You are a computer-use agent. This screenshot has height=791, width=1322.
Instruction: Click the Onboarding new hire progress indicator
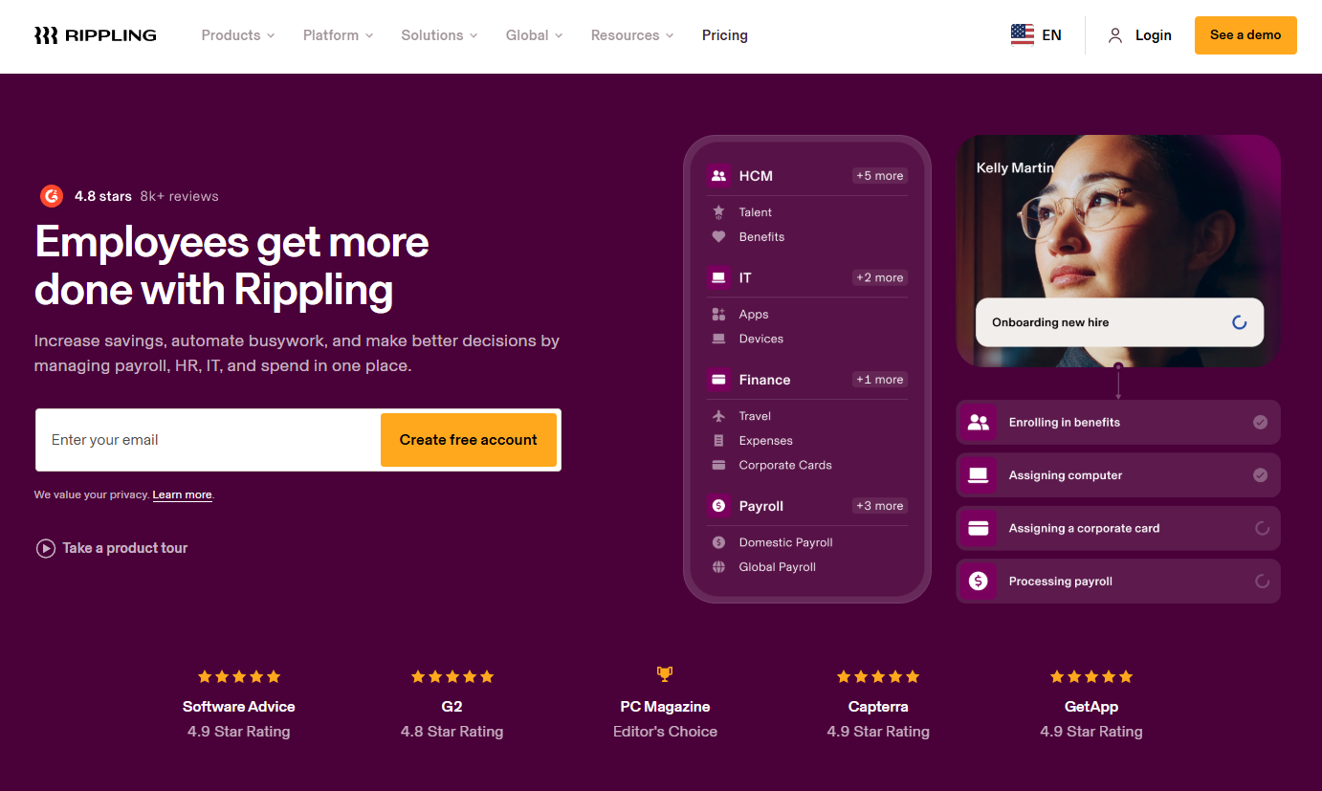click(x=1240, y=323)
